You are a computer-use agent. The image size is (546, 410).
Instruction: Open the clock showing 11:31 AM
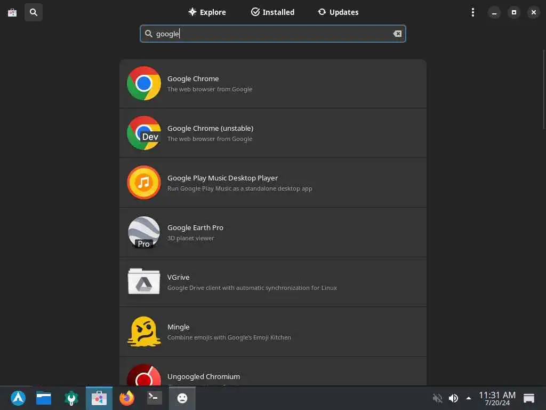pos(497,398)
